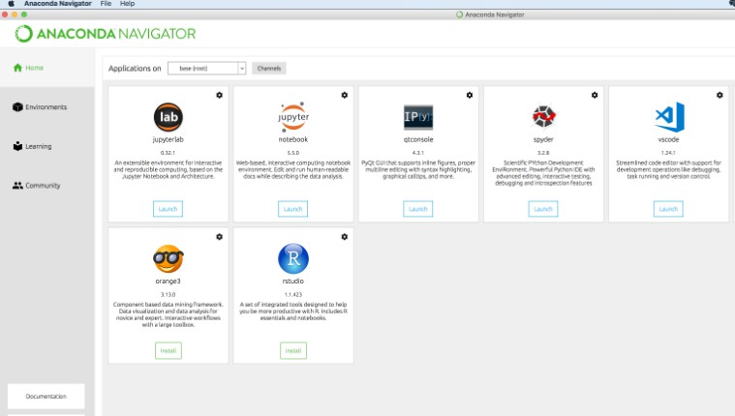Click the spyder app icon
Image resolution: width=735 pixels, height=416 pixels.
pyautogui.click(x=543, y=116)
